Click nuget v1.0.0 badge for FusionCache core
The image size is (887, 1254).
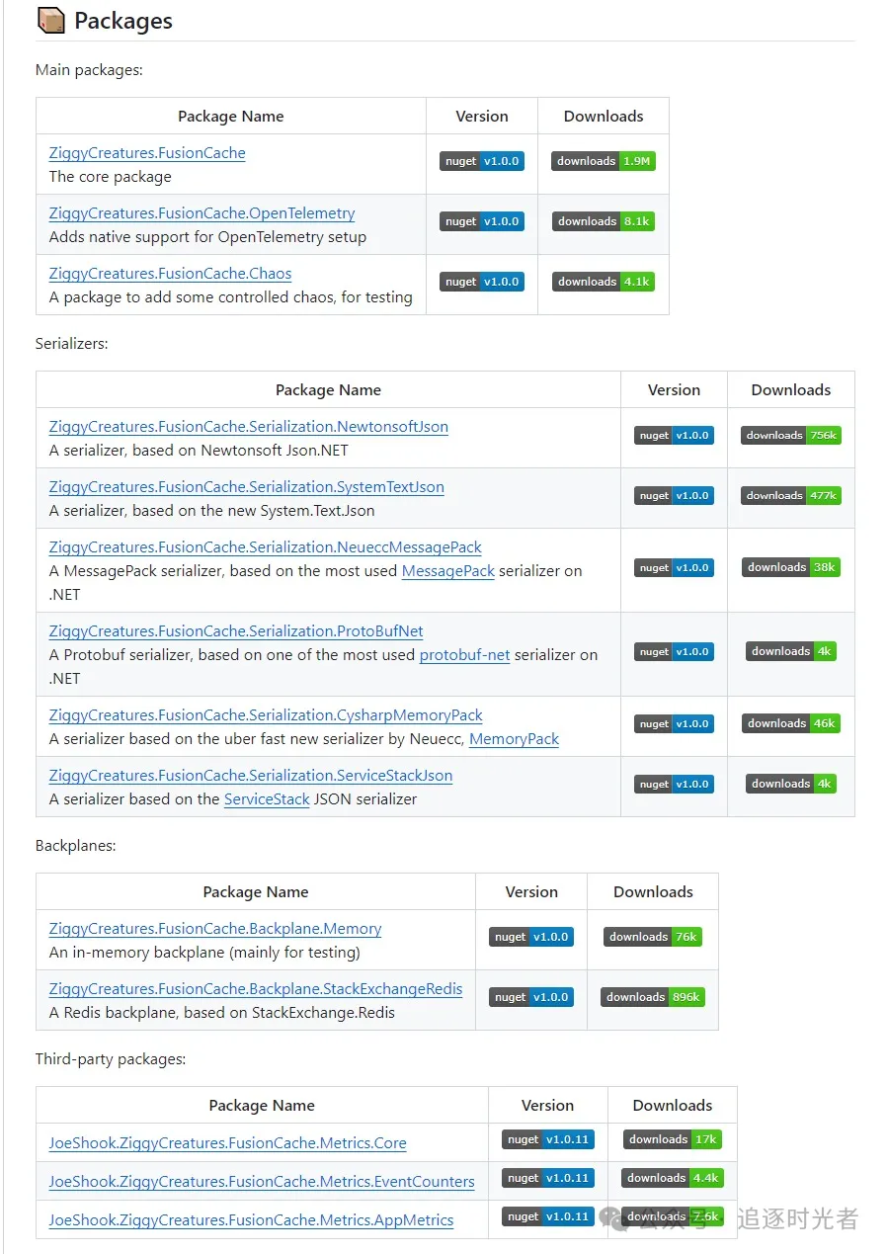pyautogui.click(x=481, y=161)
